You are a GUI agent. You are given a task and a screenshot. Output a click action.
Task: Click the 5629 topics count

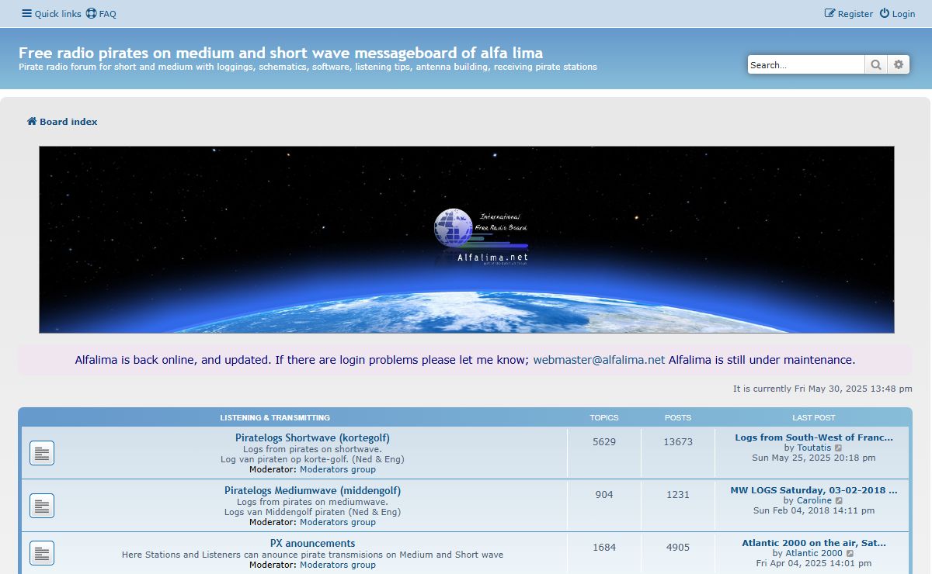tap(604, 441)
